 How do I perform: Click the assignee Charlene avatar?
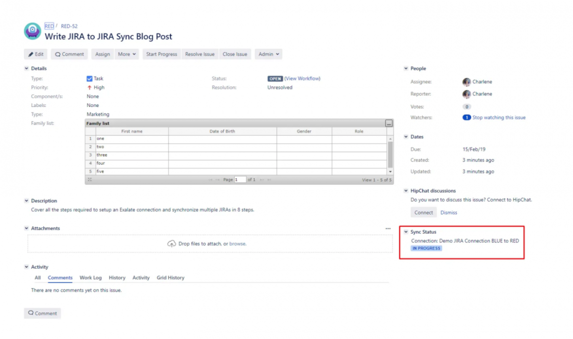click(x=466, y=82)
